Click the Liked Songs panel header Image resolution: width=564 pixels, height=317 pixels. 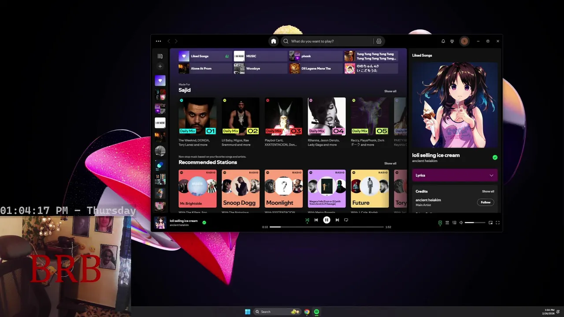click(422, 55)
